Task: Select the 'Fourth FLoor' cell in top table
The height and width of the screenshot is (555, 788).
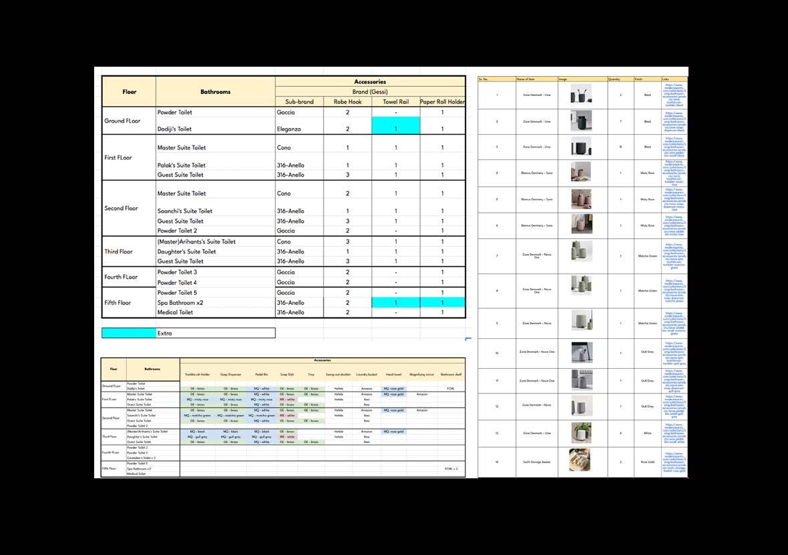Action: tap(129, 276)
